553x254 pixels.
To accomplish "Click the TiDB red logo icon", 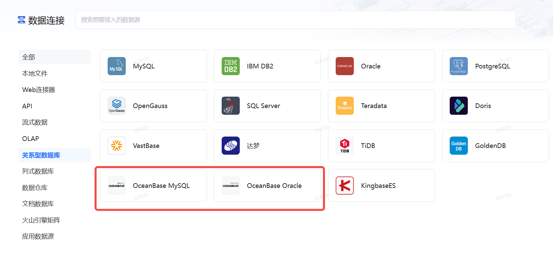I will (345, 146).
